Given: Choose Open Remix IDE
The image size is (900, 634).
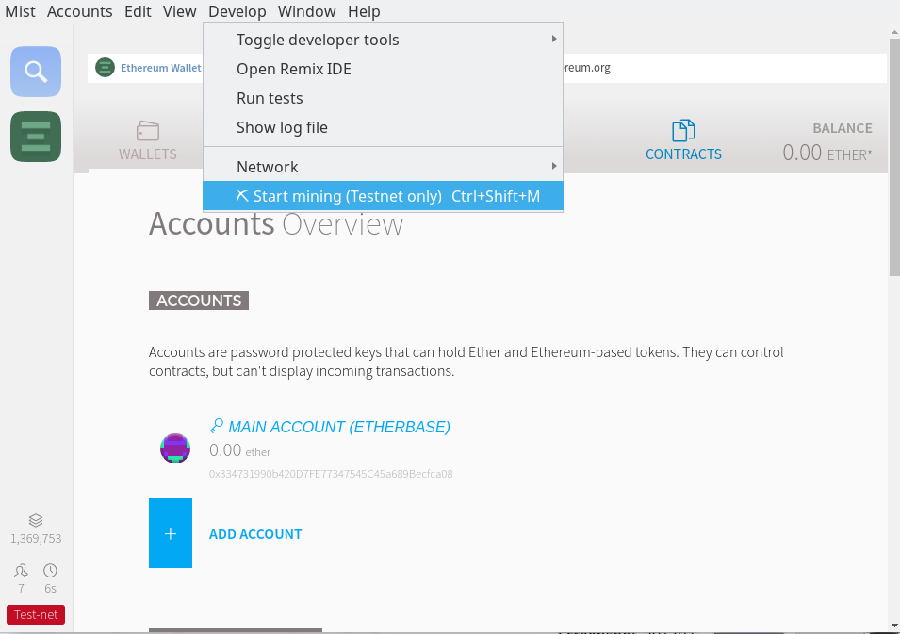Looking at the screenshot, I should [383, 69].
